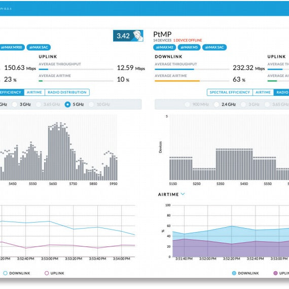Click the 5950 axis label in left chart
289x289 pixels.
coord(114,184)
